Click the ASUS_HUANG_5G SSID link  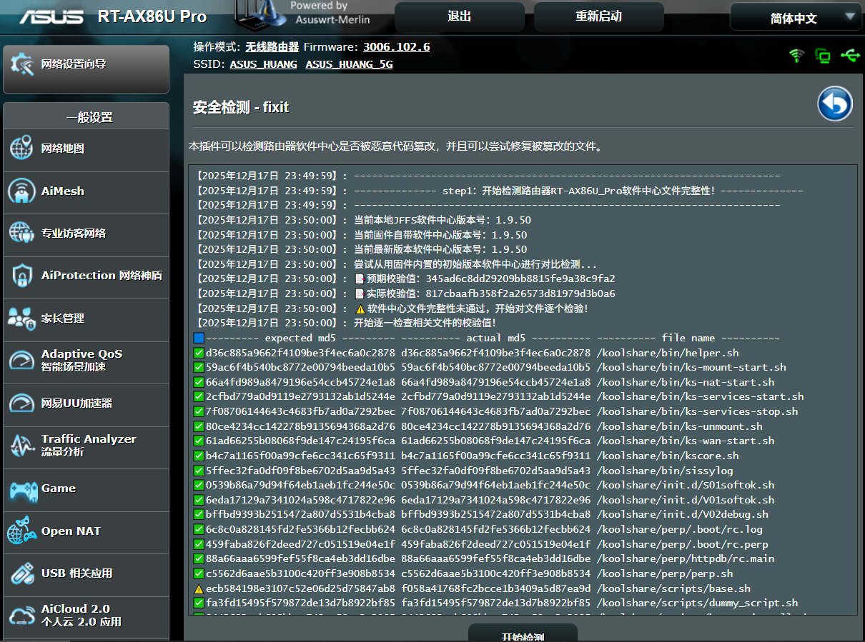pos(349,64)
